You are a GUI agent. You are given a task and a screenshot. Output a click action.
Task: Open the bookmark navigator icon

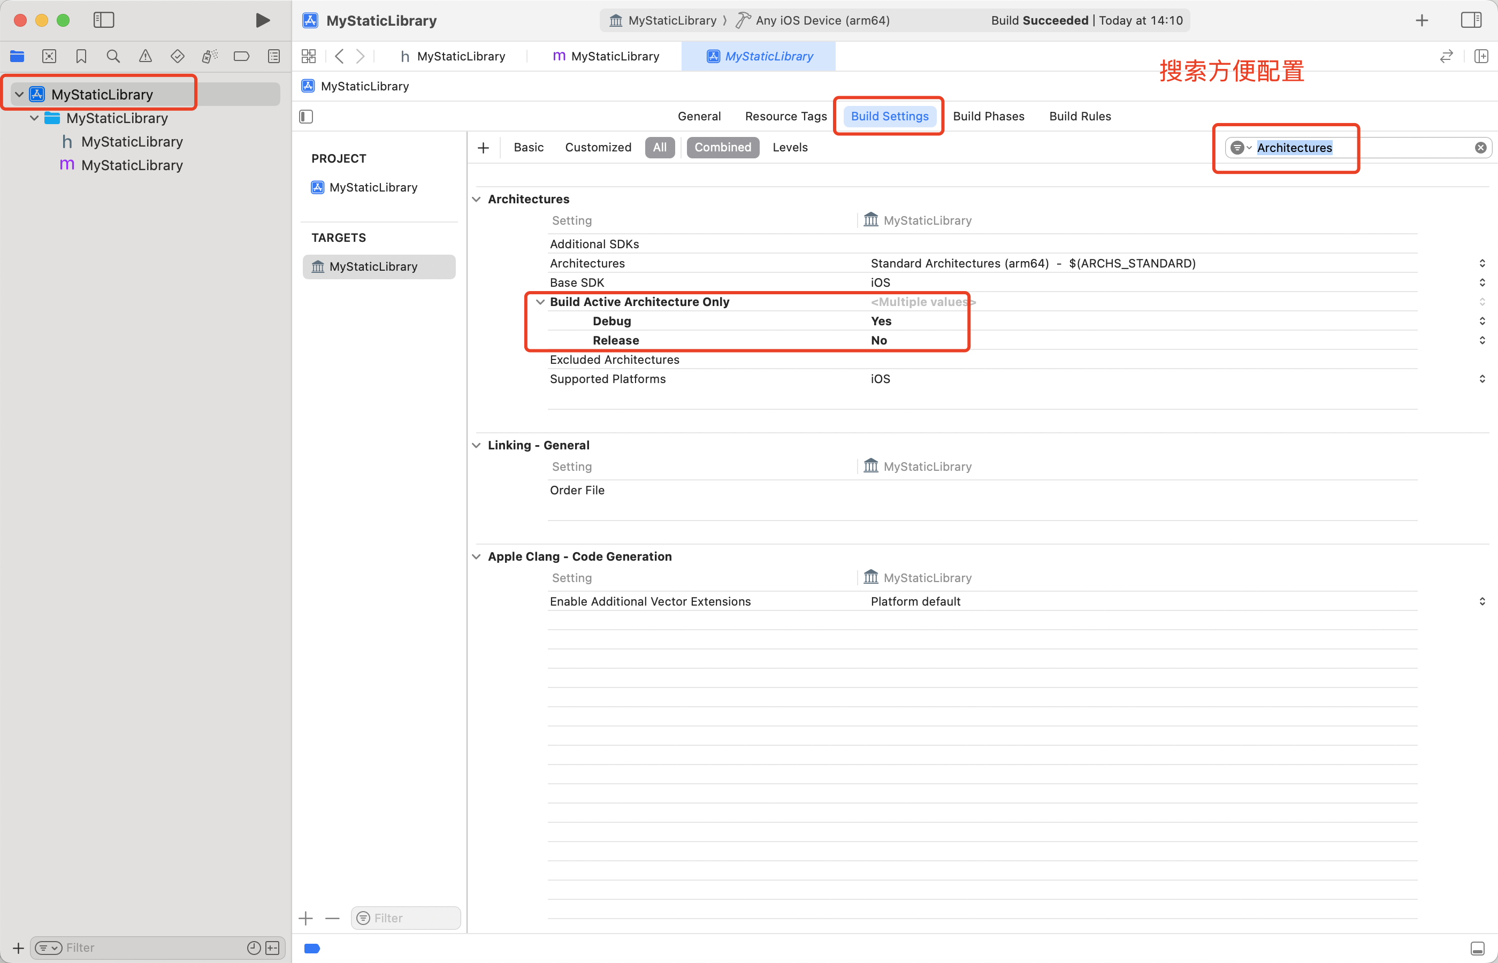[81, 56]
